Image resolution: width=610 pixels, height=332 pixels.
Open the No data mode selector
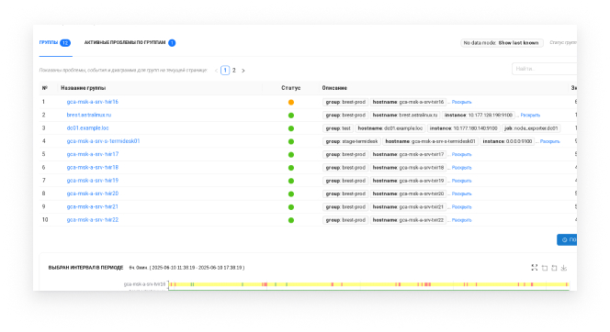point(502,43)
